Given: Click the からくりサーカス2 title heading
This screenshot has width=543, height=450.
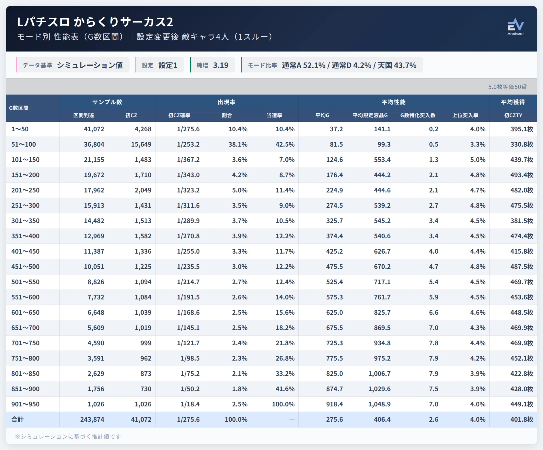Looking at the screenshot, I should [x=95, y=22].
